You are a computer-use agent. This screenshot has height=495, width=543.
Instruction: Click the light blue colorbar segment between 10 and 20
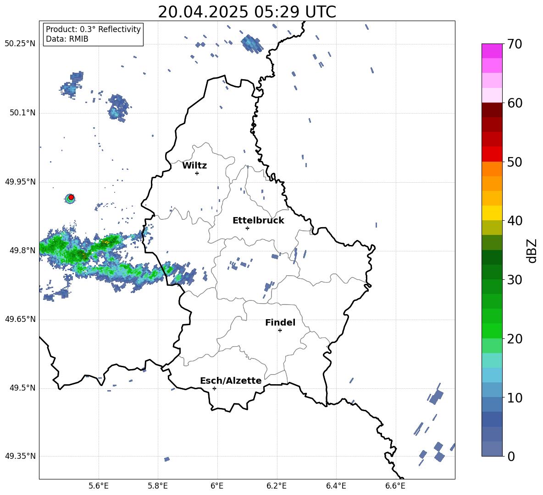tap(492, 375)
